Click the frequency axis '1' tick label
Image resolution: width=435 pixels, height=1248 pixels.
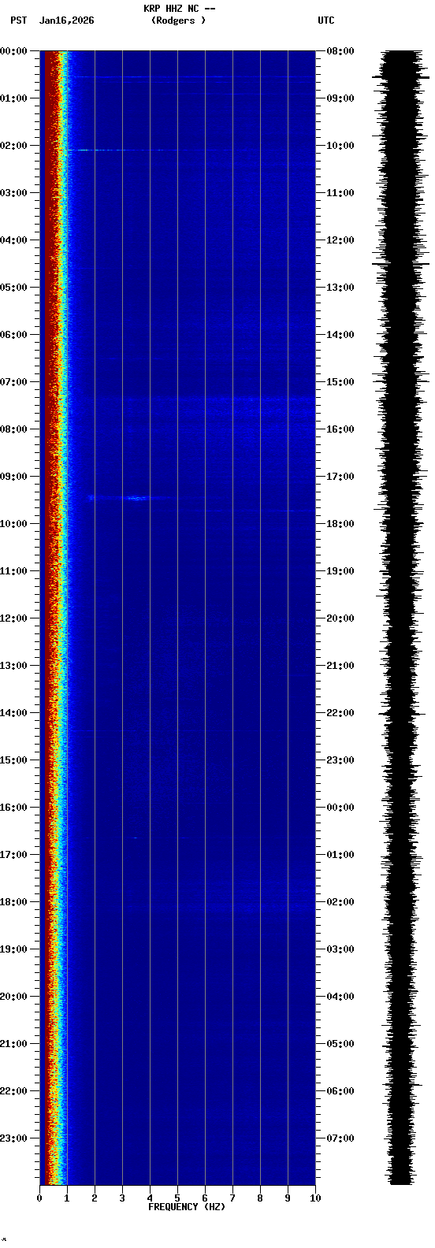coord(67,1198)
